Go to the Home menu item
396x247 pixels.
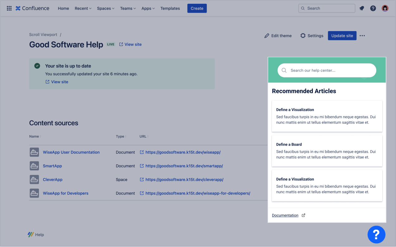(x=63, y=8)
